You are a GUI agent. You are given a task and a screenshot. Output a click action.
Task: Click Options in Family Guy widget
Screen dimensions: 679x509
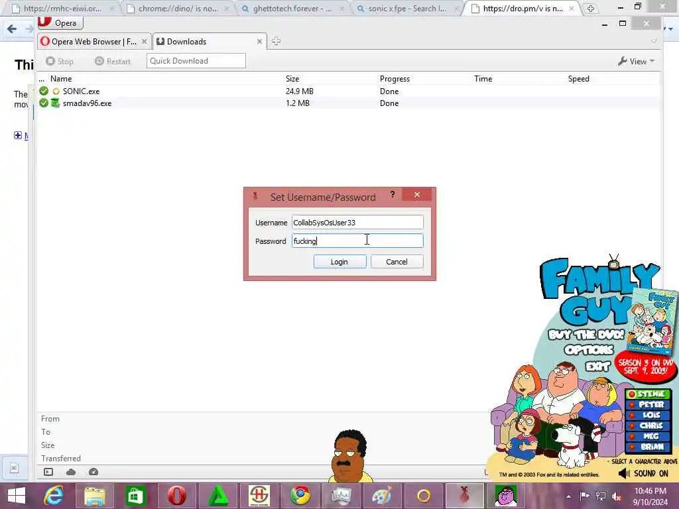(589, 350)
